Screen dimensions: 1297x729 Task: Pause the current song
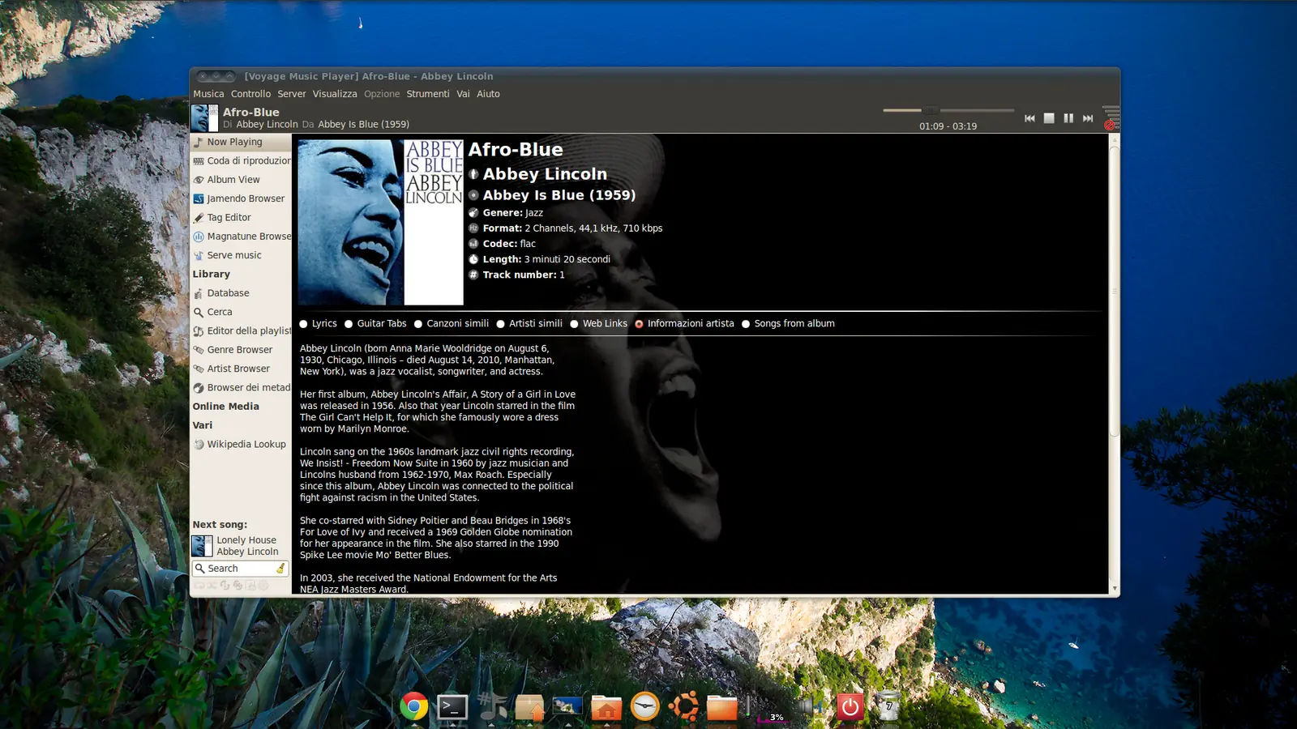point(1068,118)
